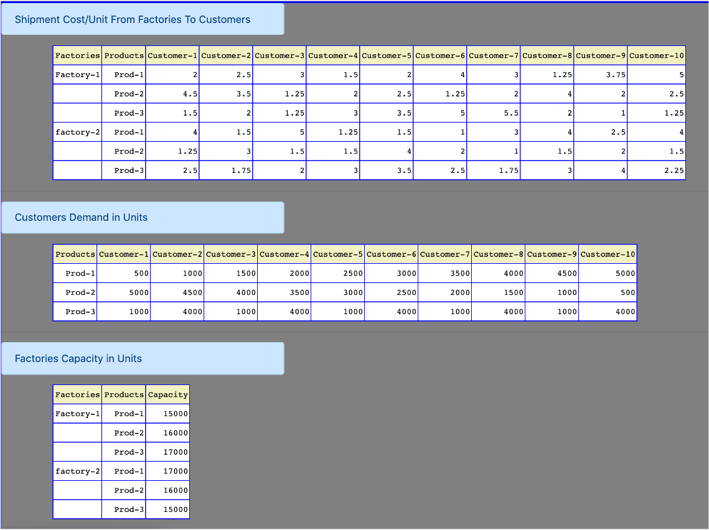709x530 pixels.
Task: Click the Capacity column header
Action: coord(167,394)
